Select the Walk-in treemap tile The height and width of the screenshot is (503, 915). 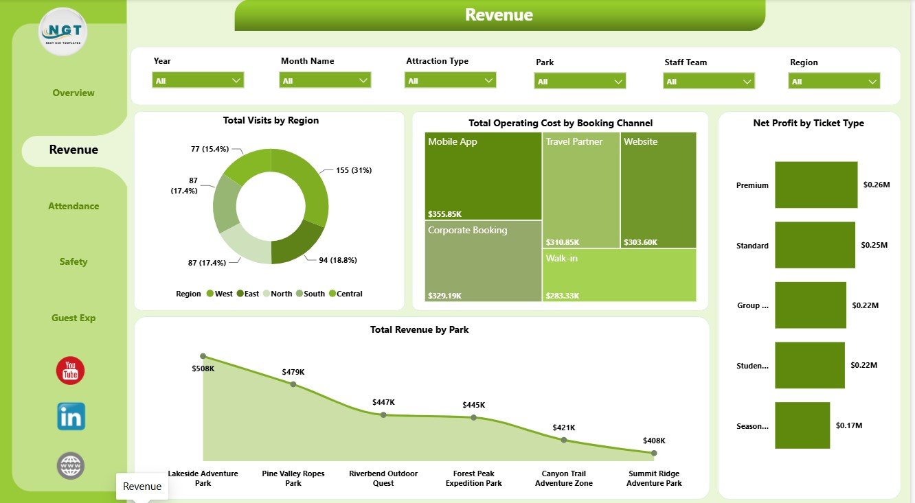click(620, 275)
